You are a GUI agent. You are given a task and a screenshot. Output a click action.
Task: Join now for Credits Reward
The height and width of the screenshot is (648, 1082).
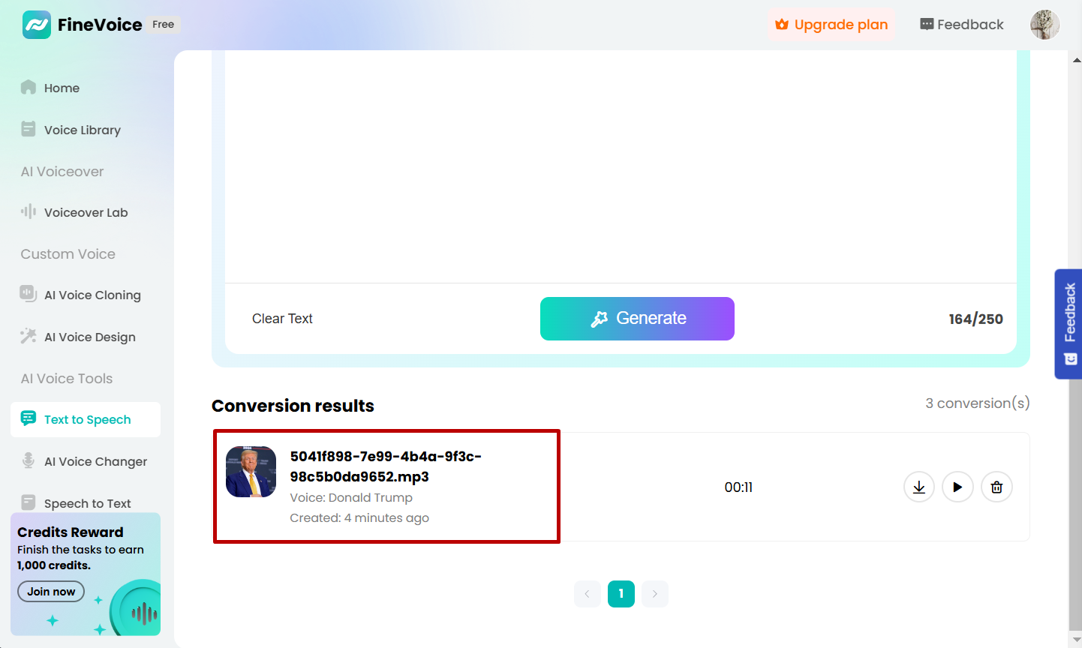(51, 592)
